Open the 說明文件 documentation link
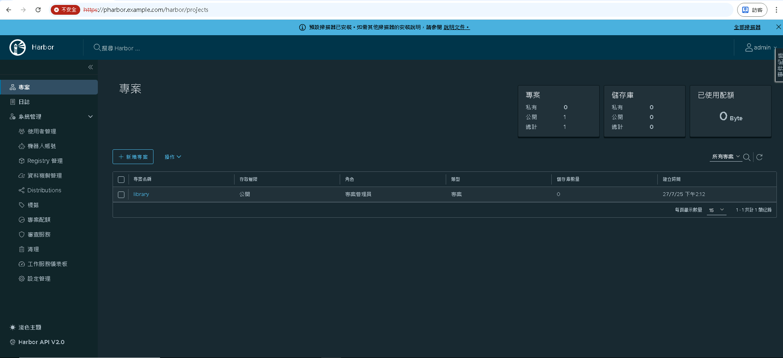 click(456, 27)
